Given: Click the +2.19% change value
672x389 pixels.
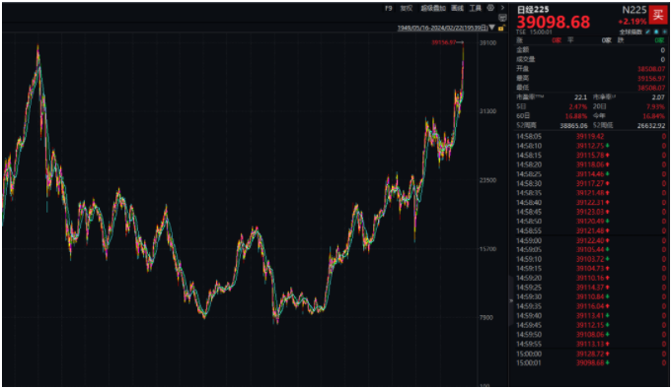Looking at the screenshot, I should point(633,22).
